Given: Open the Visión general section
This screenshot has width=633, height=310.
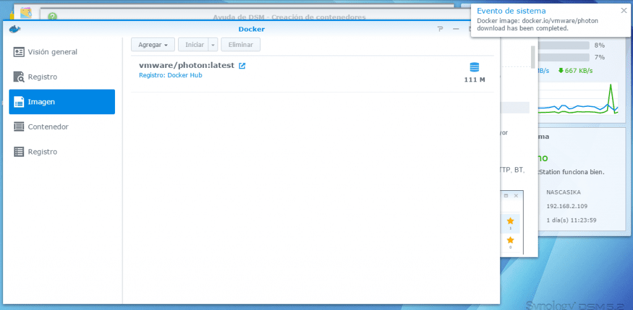Looking at the screenshot, I should pos(62,52).
